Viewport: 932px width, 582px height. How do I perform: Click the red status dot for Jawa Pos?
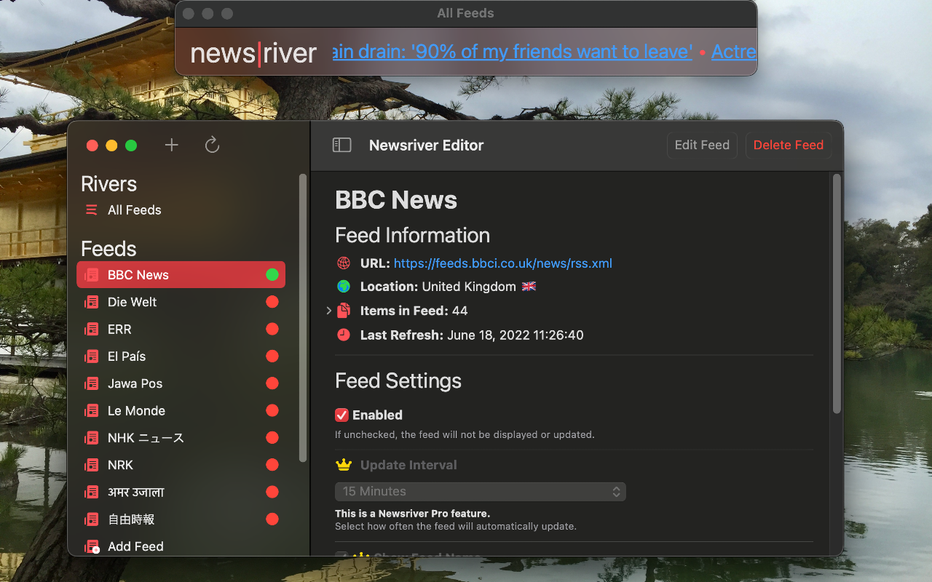pyautogui.click(x=272, y=383)
